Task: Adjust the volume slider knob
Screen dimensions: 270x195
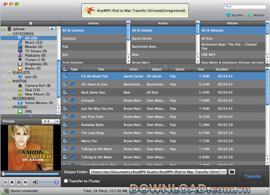Action: 57,182
